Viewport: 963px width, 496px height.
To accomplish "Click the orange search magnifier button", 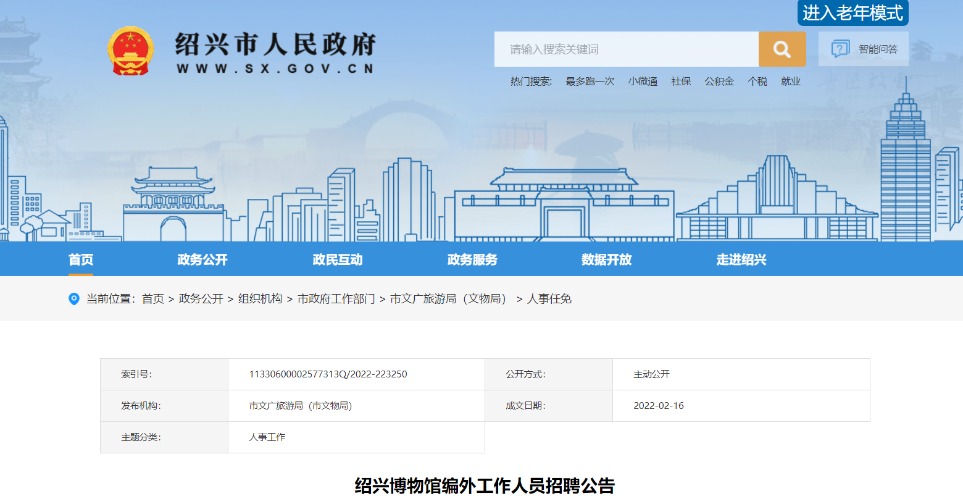I will pos(782,49).
